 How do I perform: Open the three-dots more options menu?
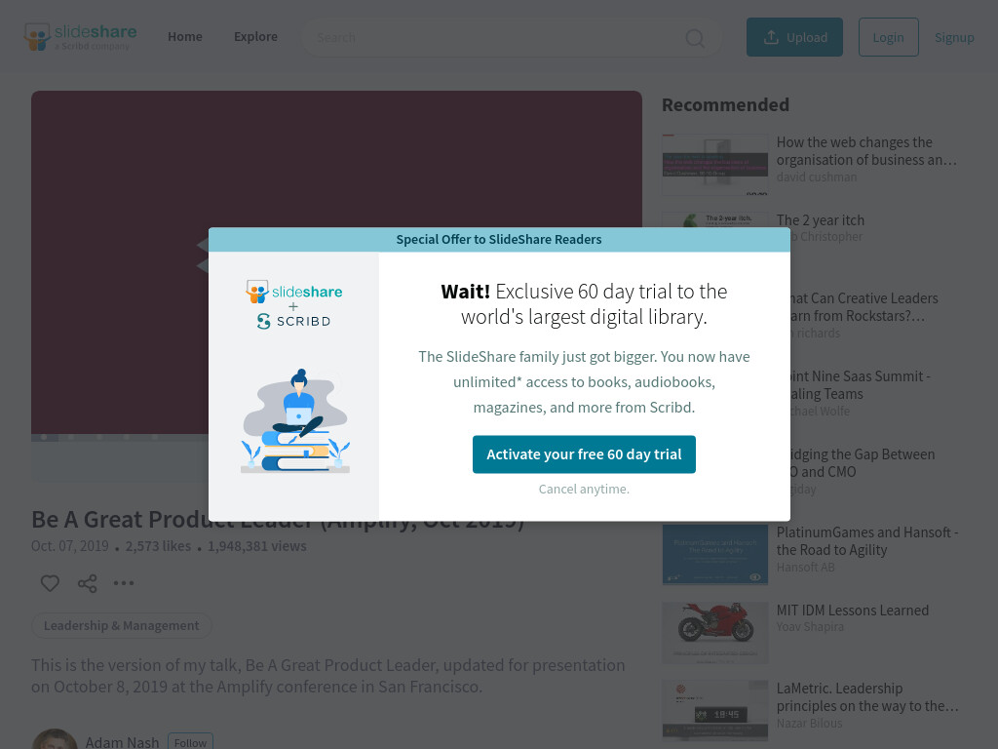click(x=124, y=583)
